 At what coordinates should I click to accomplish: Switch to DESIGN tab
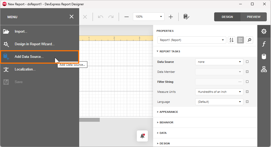(227, 17)
